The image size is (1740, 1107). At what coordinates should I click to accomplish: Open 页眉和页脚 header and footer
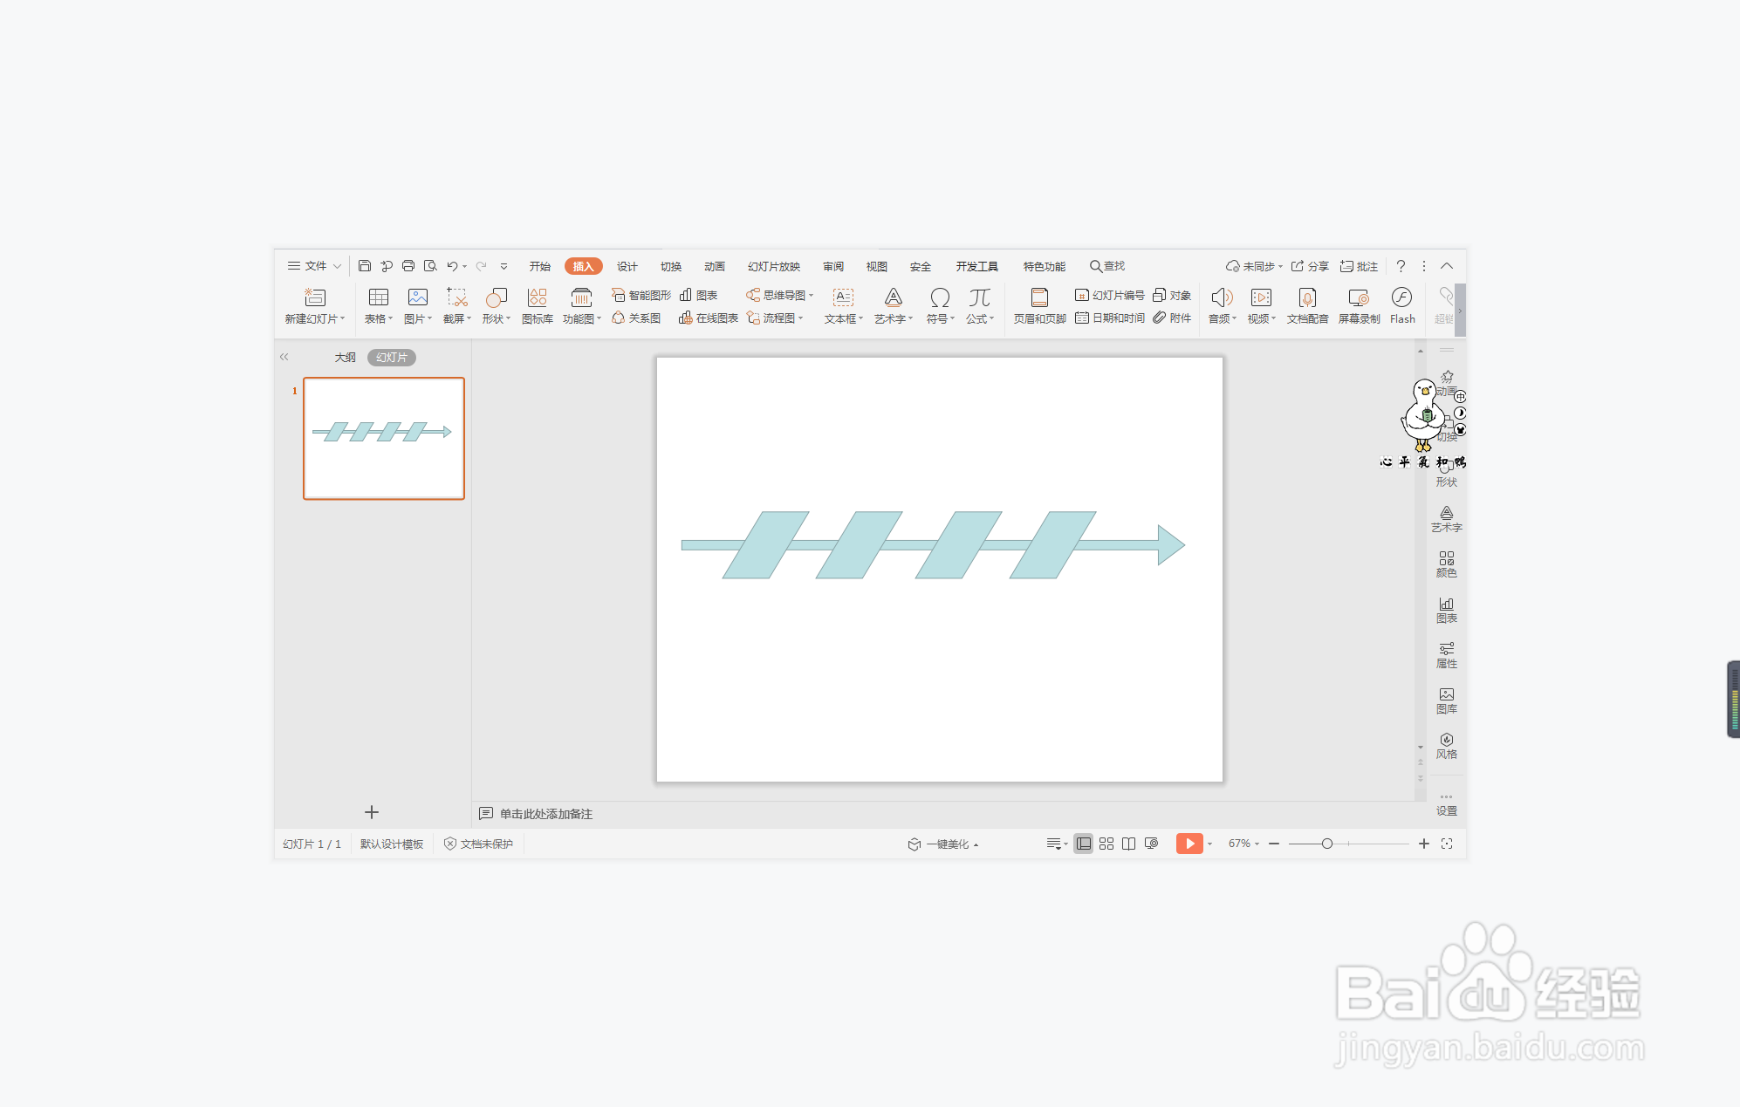1039,306
